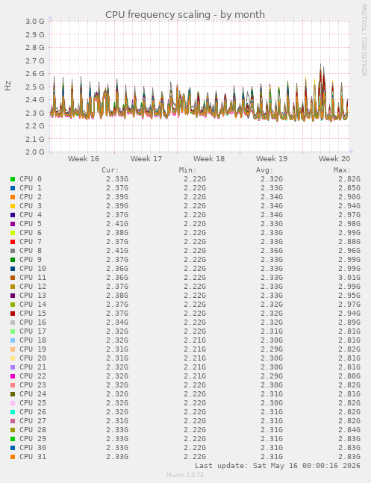Click the 'Min:' column header

[187, 170]
